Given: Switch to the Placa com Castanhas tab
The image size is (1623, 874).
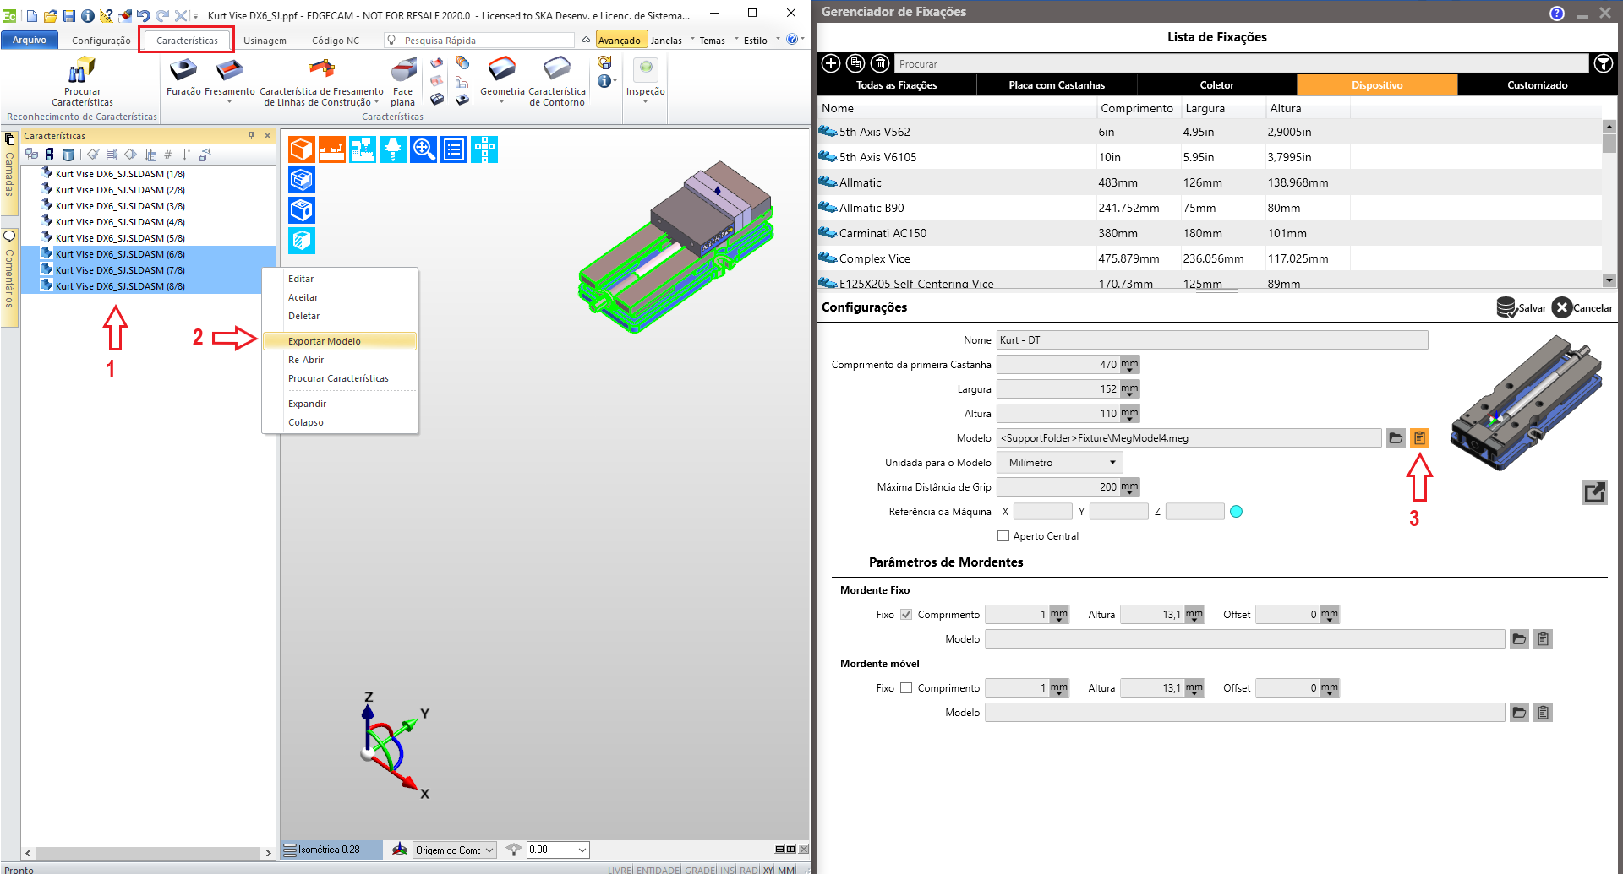Looking at the screenshot, I should coord(1057,84).
